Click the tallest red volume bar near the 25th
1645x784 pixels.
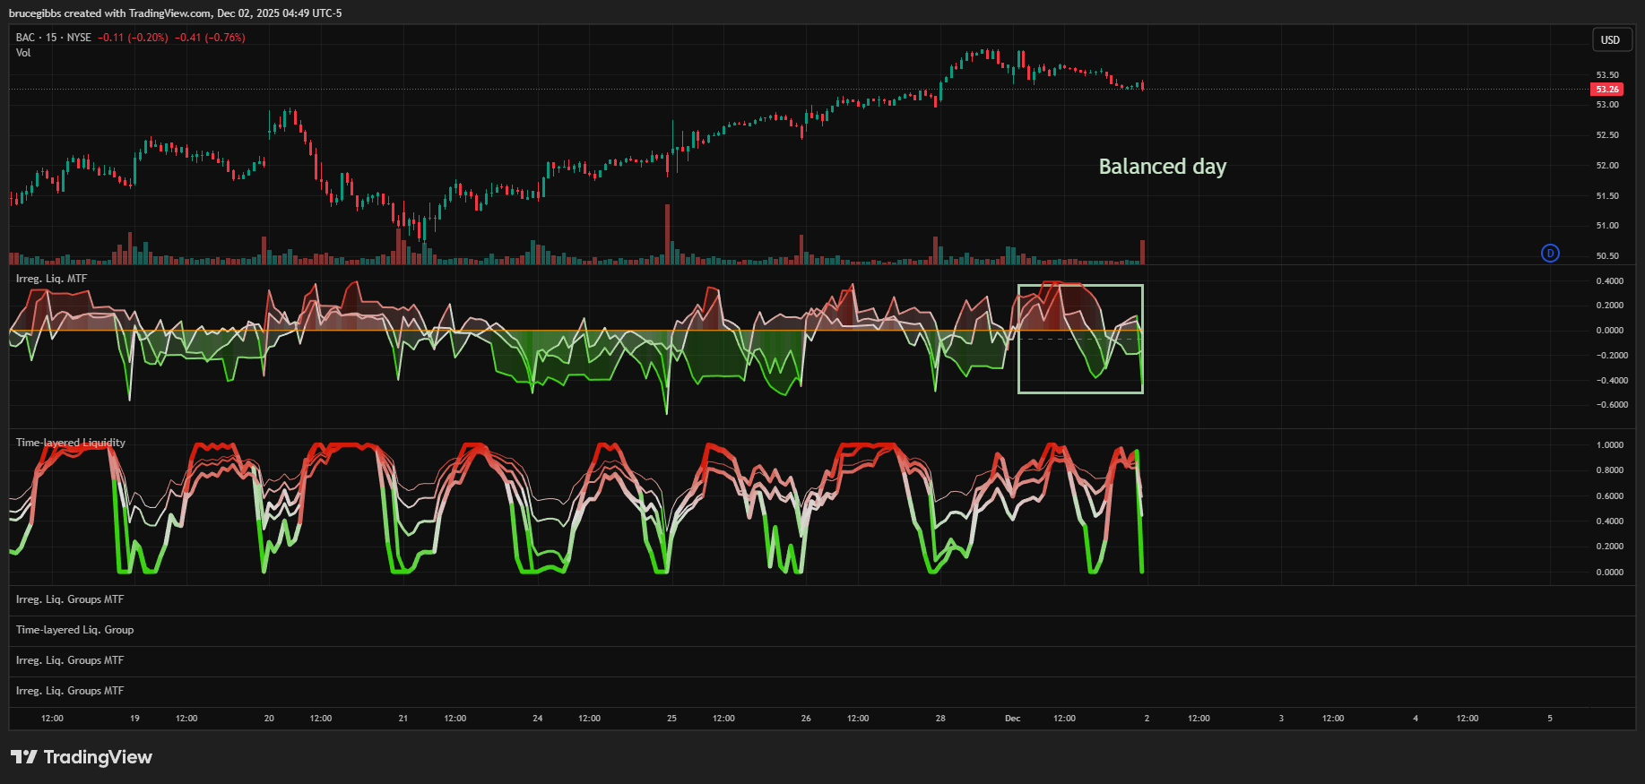click(x=667, y=235)
